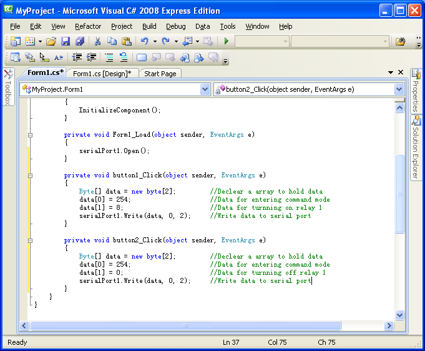Image resolution: width=425 pixels, height=351 pixels.
Task: Open the active files list dropdown arrow
Action: [x=391, y=72]
